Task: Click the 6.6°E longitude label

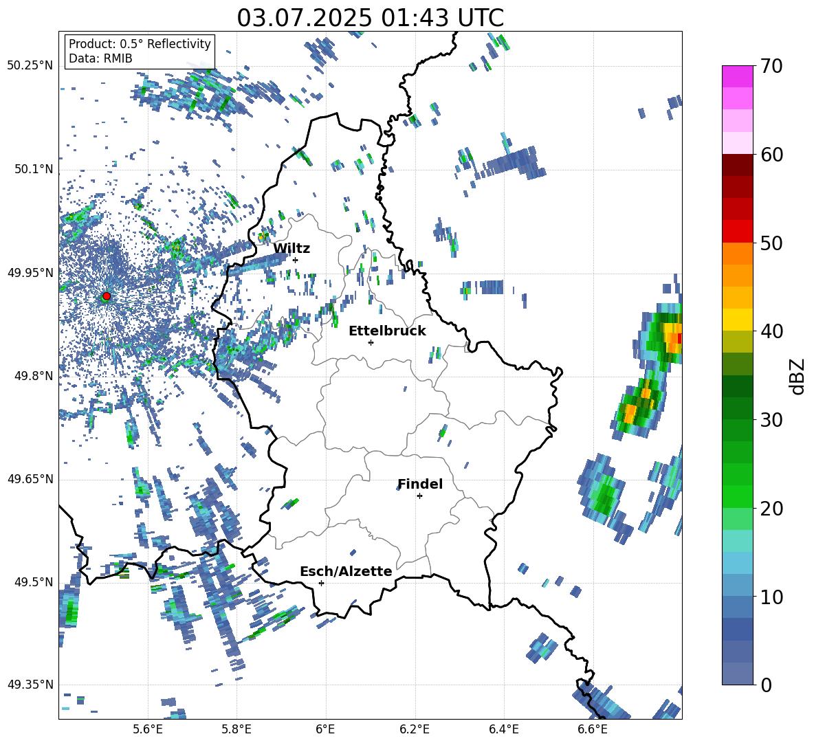Action: [593, 729]
